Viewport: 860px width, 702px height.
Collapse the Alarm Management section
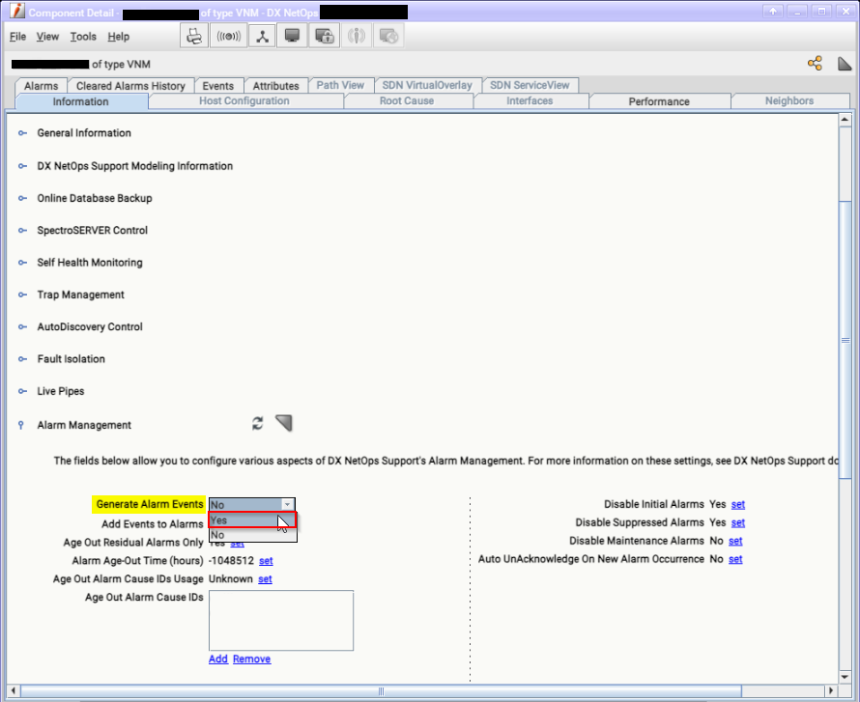22,425
